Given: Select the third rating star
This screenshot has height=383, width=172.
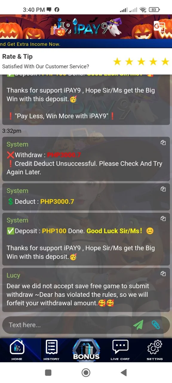Looking at the screenshot, I should pos(141,62).
